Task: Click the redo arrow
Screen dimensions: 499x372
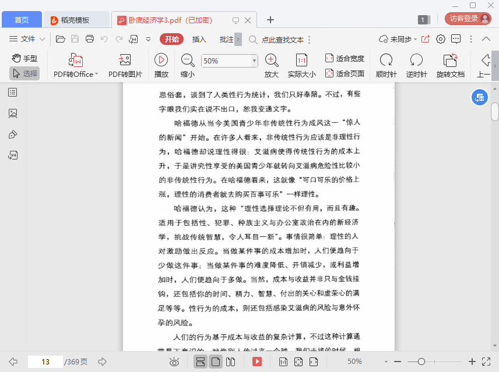Action: click(119, 39)
